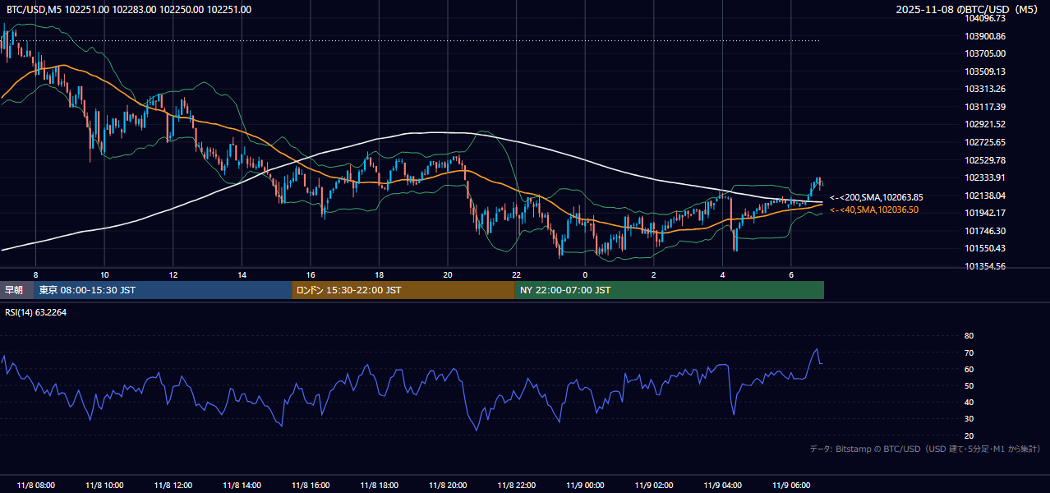
Task: Select the 103509.13 price axis label
Action: pyautogui.click(x=985, y=71)
